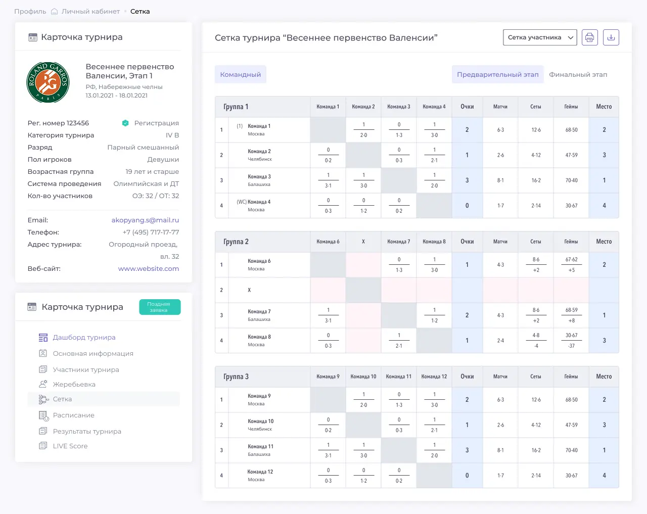Click the card icon next to Поздняя заявка
This screenshot has height=514, width=647.
point(32,307)
